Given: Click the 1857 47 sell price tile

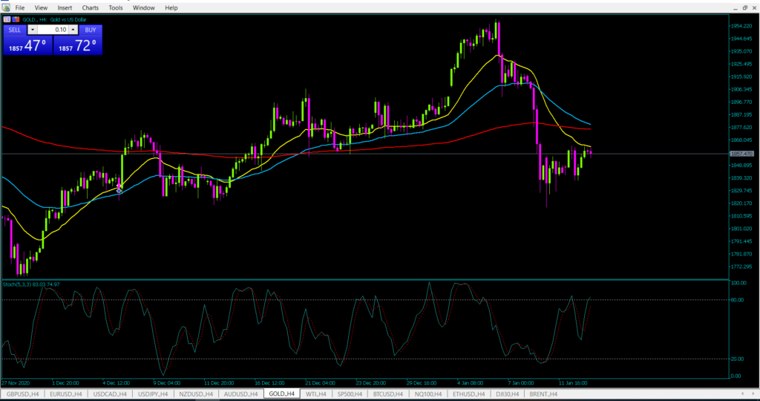Looking at the screenshot, I should point(27,45).
